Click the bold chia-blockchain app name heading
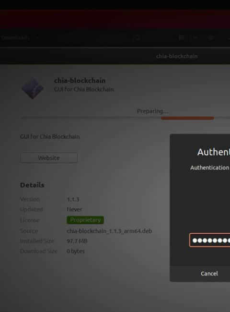The image size is (230, 312). pos(80,81)
